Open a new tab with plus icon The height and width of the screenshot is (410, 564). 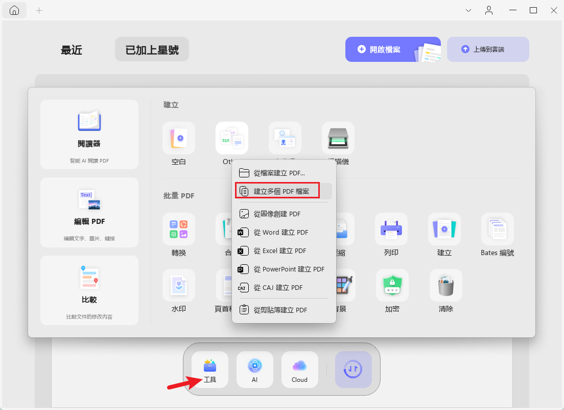point(39,11)
